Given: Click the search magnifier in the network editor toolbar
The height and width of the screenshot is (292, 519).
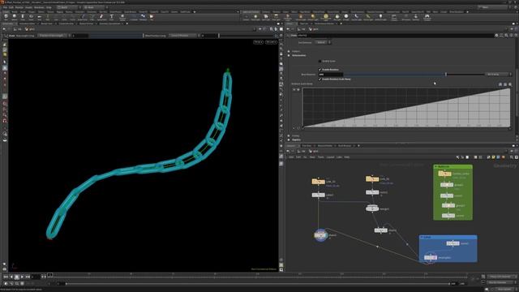Looking at the screenshot, I should pos(512,157).
